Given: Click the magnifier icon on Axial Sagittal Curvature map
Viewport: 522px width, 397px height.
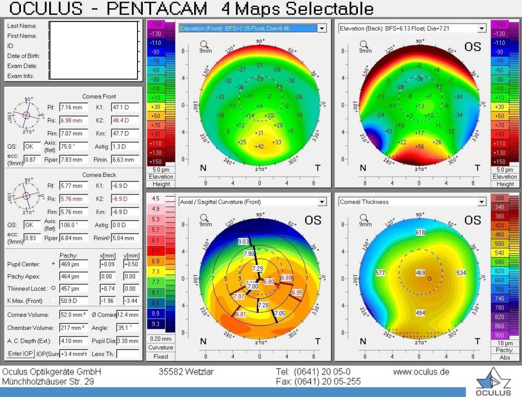Looking at the screenshot, I should point(204,218).
